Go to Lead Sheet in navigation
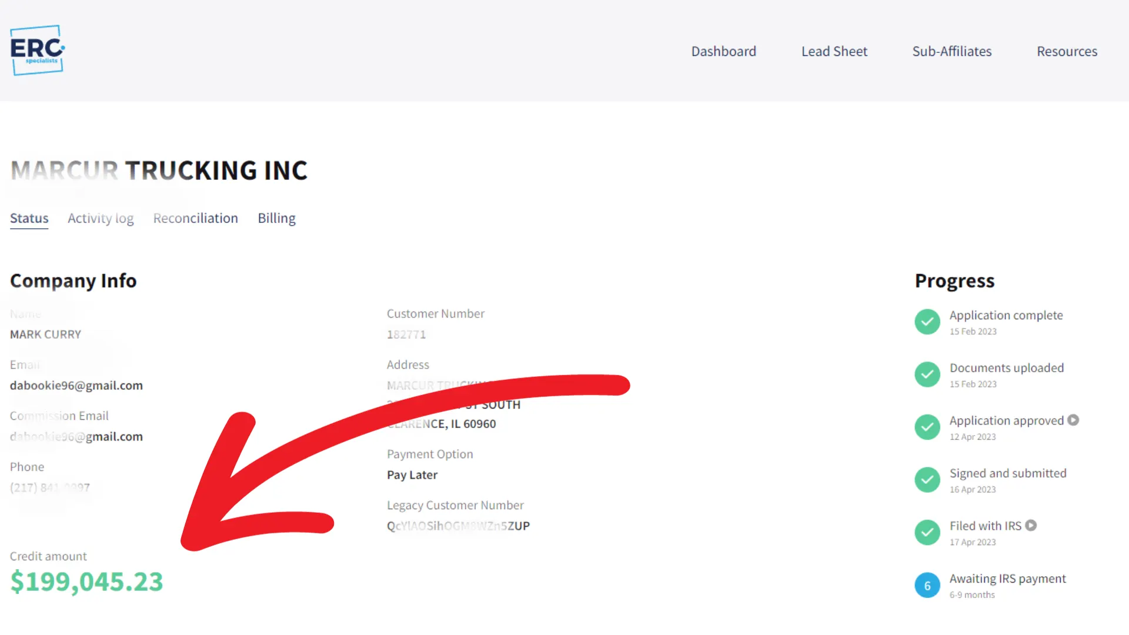The height and width of the screenshot is (635, 1129). point(834,51)
